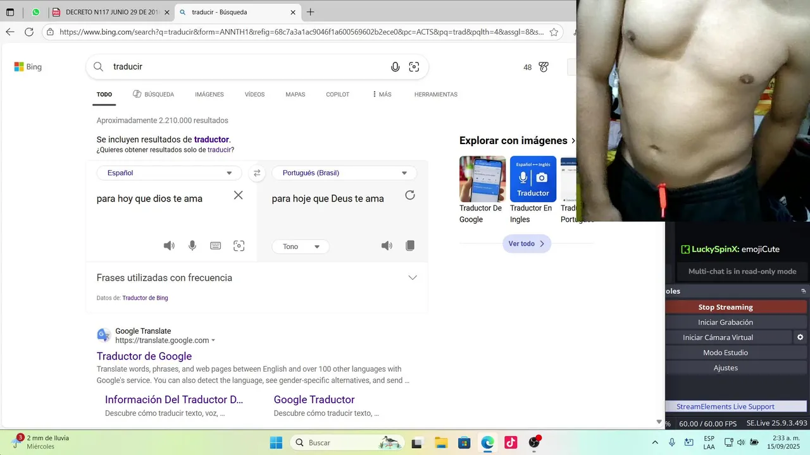Swap translation languages with the arrows icon
The width and height of the screenshot is (810, 455).
pos(257,173)
